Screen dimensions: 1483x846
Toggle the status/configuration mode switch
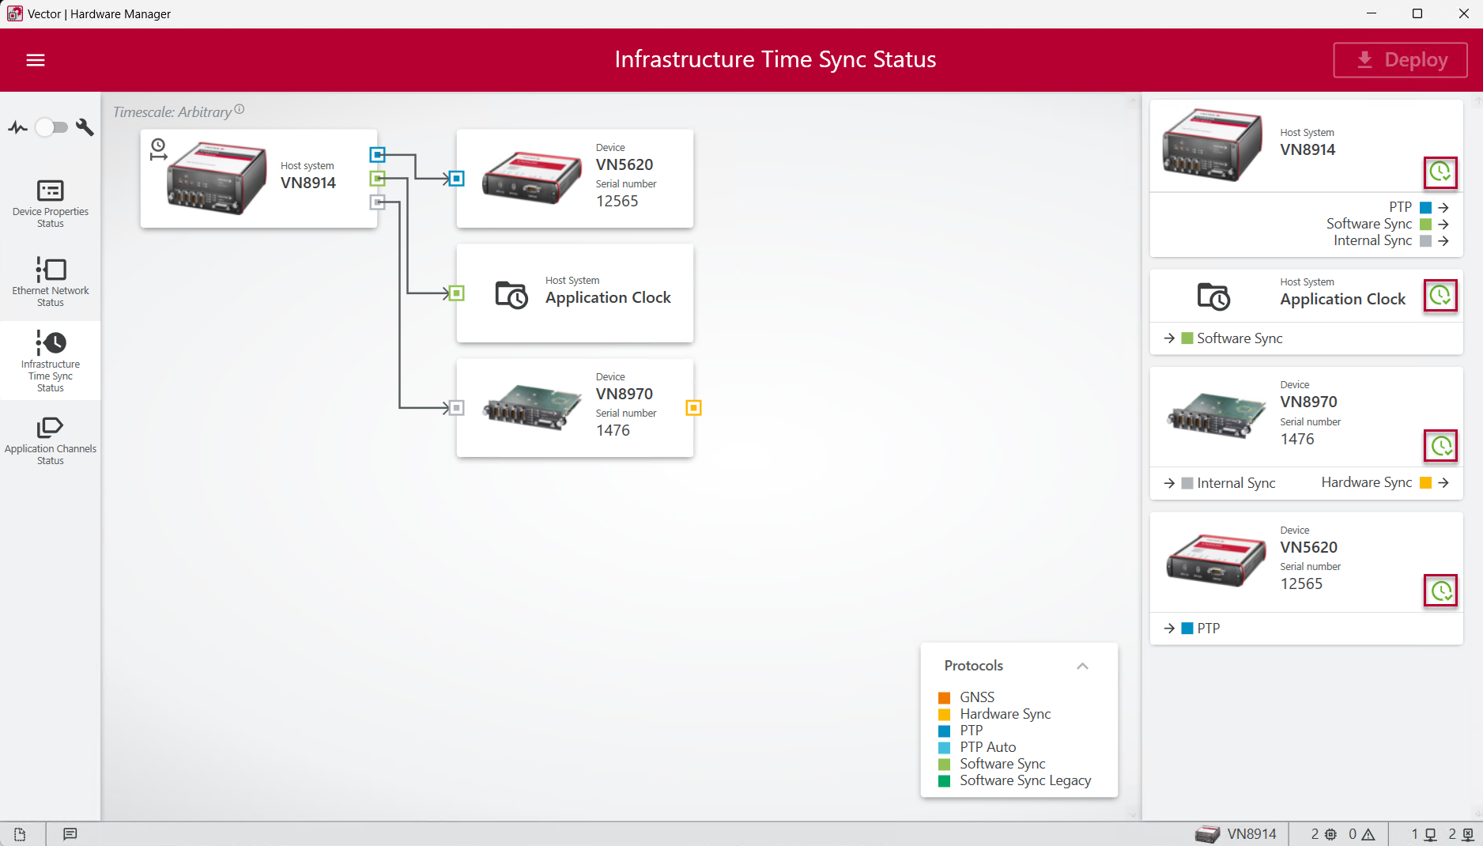tap(51, 127)
